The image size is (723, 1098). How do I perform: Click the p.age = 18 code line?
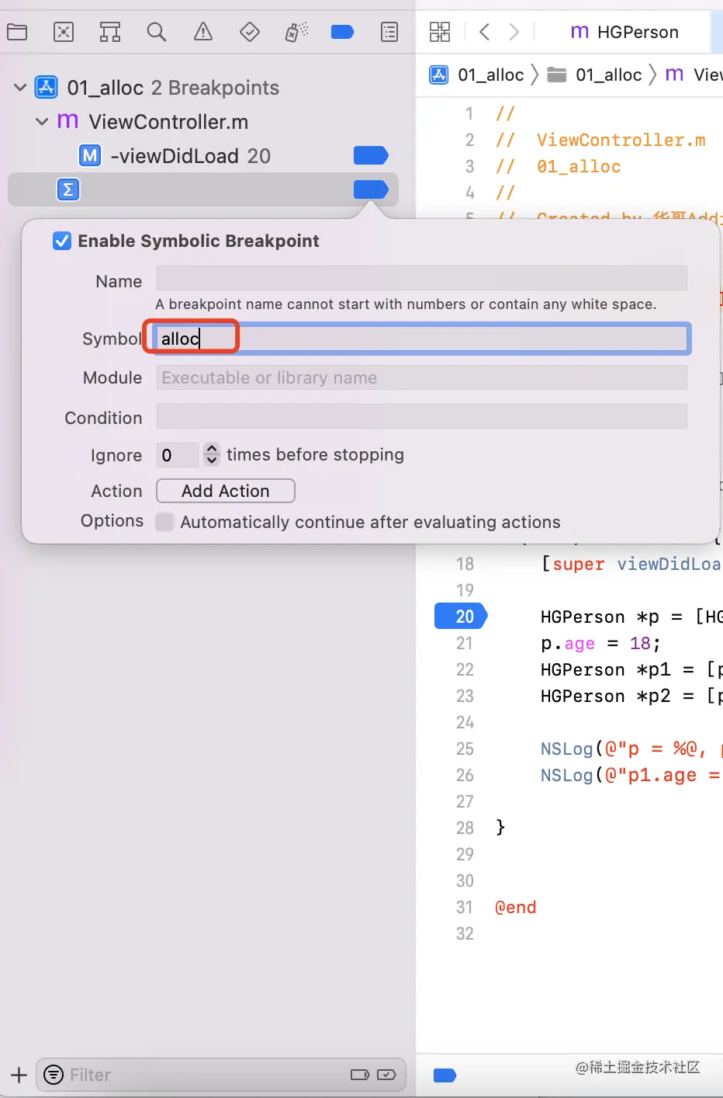point(600,643)
